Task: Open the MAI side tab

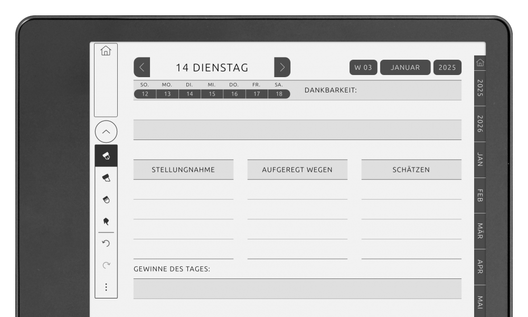Action: click(480, 302)
